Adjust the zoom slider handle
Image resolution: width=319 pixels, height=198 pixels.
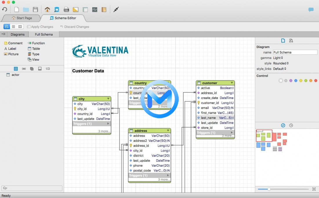pyautogui.click(x=269, y=189)
